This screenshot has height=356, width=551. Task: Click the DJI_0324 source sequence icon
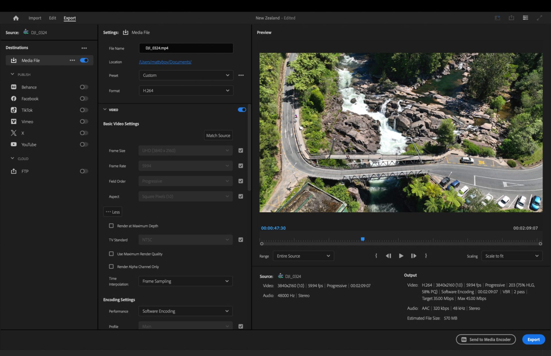click(x=26, y=32)
